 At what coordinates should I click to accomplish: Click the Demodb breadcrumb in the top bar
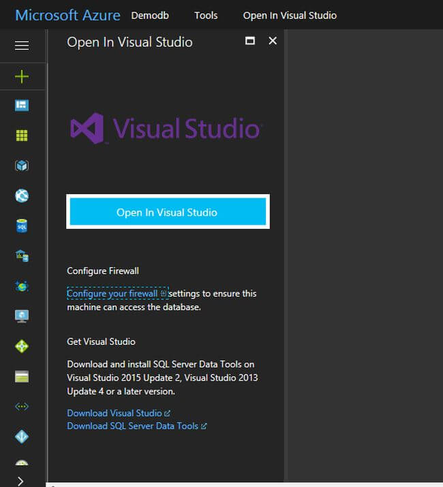pos(150,15)
